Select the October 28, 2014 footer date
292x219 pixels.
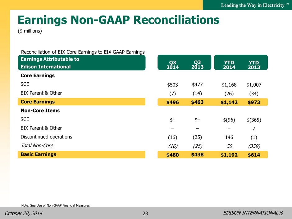point(24,213)
